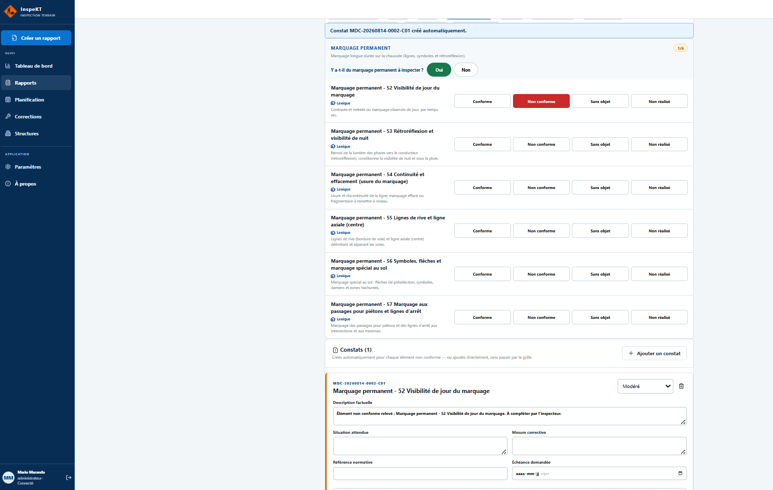Click the À propos info icon
Screen dimensions: 773x490
point(8,184)
